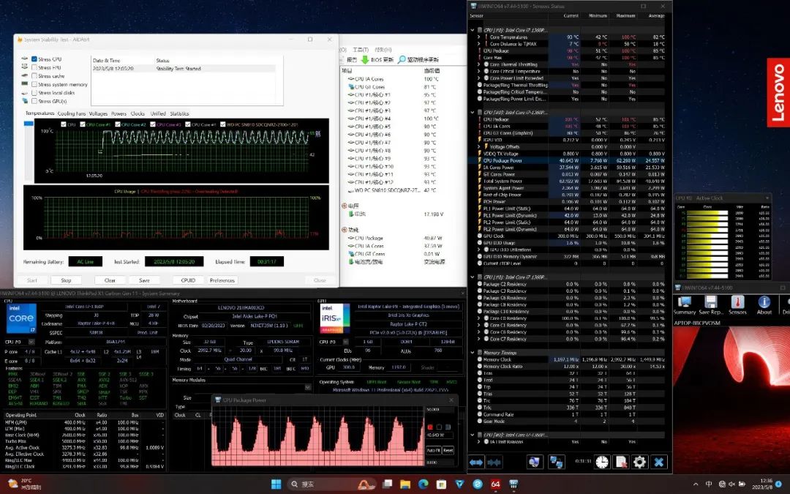Expand the GPU D3D Utilizations row
This screenshot has width=790, height=494.
pyautogui.click(x=479, y=250)
